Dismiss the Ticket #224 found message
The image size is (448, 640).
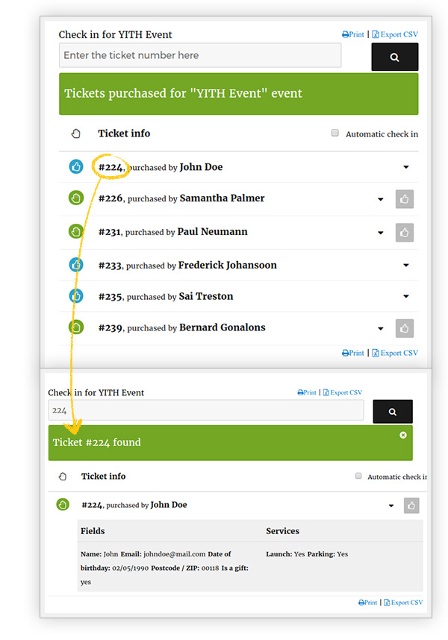[403, 435]
